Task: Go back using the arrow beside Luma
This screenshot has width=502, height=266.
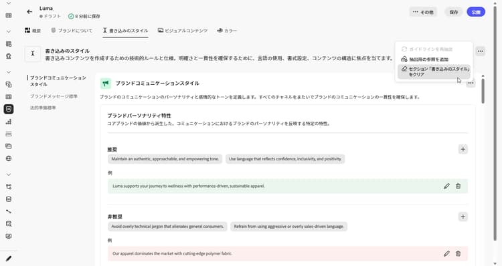Action: 29,12
